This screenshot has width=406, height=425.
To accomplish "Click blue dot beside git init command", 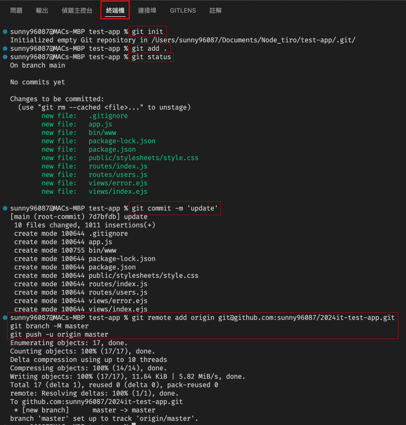I will click(x=5, y=32).
